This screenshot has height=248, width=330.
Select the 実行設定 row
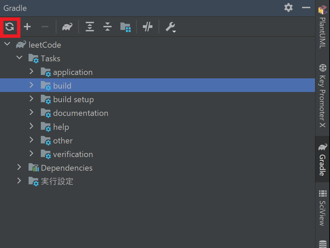[x=158, y=182]
